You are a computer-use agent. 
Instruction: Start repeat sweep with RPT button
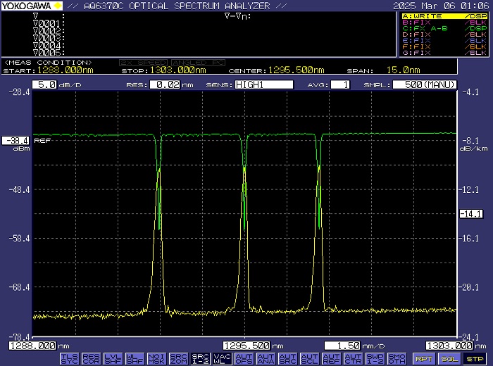pos(423,359)
